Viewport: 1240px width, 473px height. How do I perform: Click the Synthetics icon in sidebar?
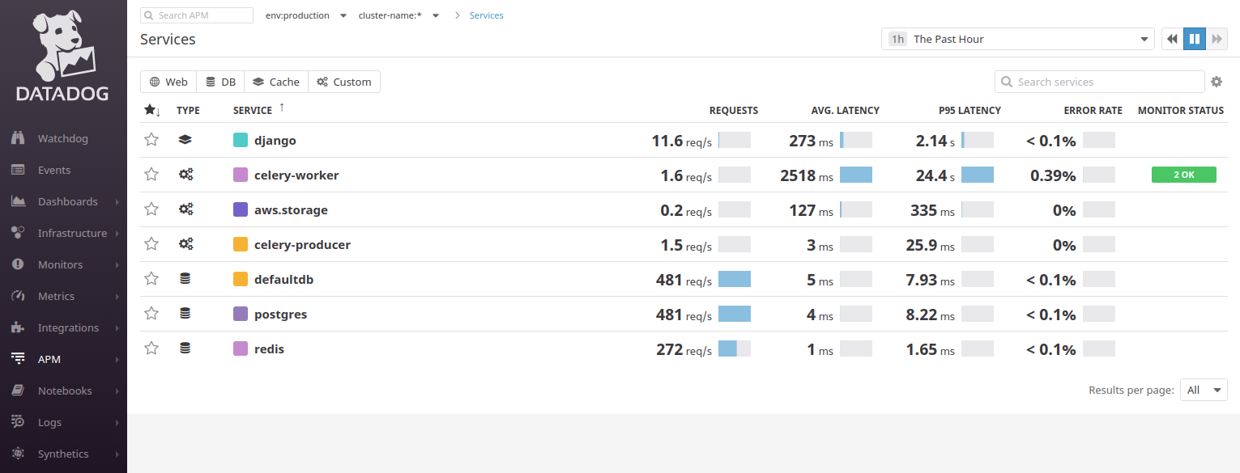pyautogui.click(x=18, y=454)
